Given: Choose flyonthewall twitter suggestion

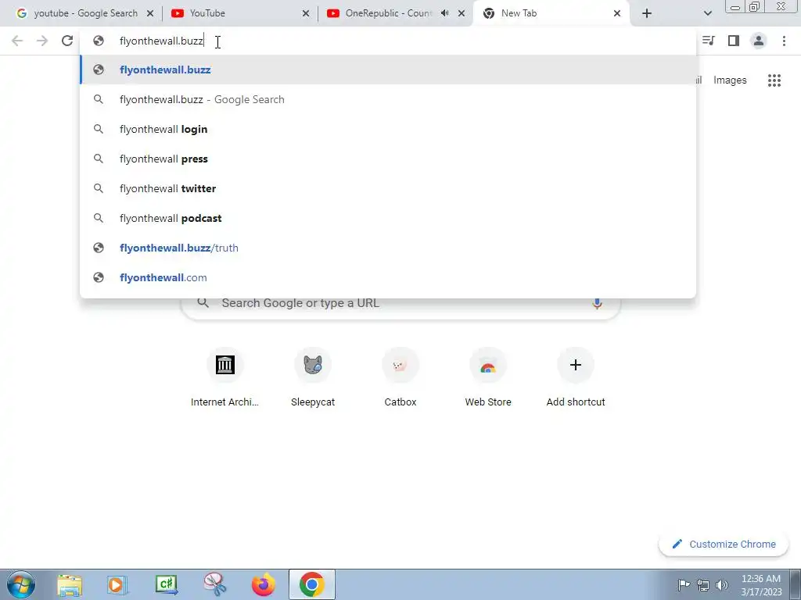Looking at the screenshot, I should coord(388,188).
